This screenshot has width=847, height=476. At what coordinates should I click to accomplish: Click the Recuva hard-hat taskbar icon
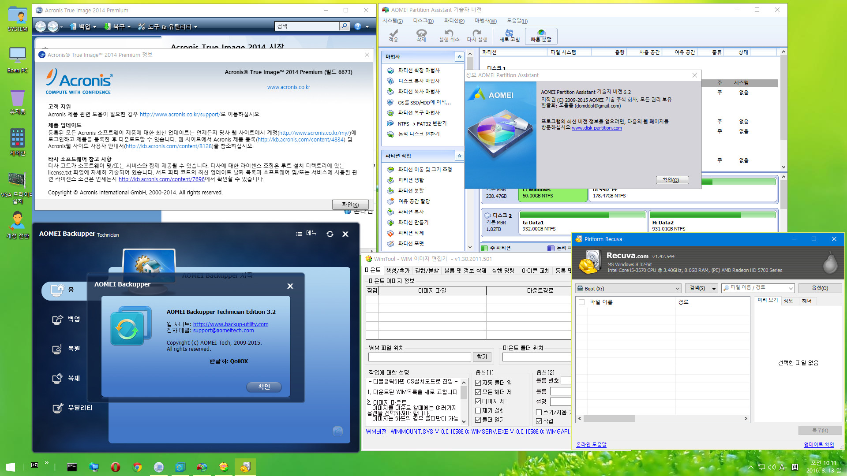(245, 467)
